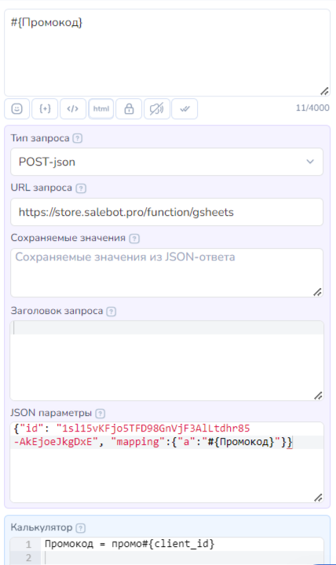Insert a variable with the {+} icon
This screenshot has width=336, height=565.
pyautogui.click(x=45, y=108)
